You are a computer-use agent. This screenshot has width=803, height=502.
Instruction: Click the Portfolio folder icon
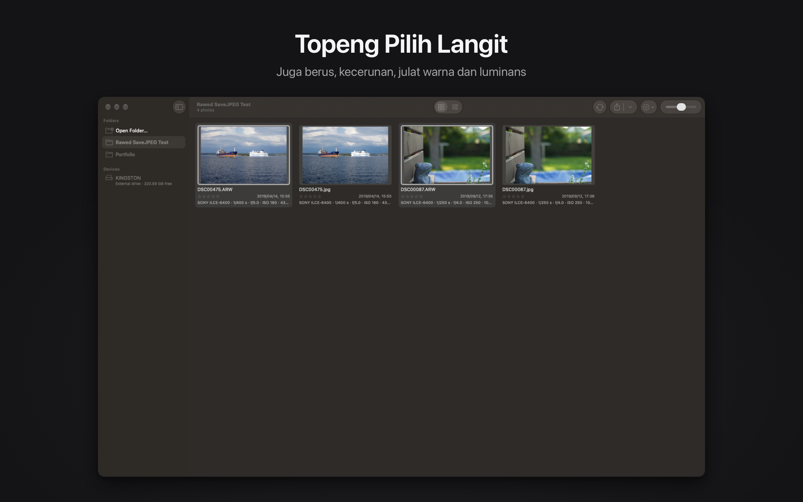(x=109, y=155)
